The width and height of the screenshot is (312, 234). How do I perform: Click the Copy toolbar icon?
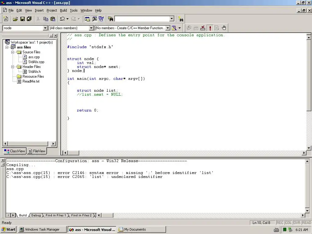point(46,19)
